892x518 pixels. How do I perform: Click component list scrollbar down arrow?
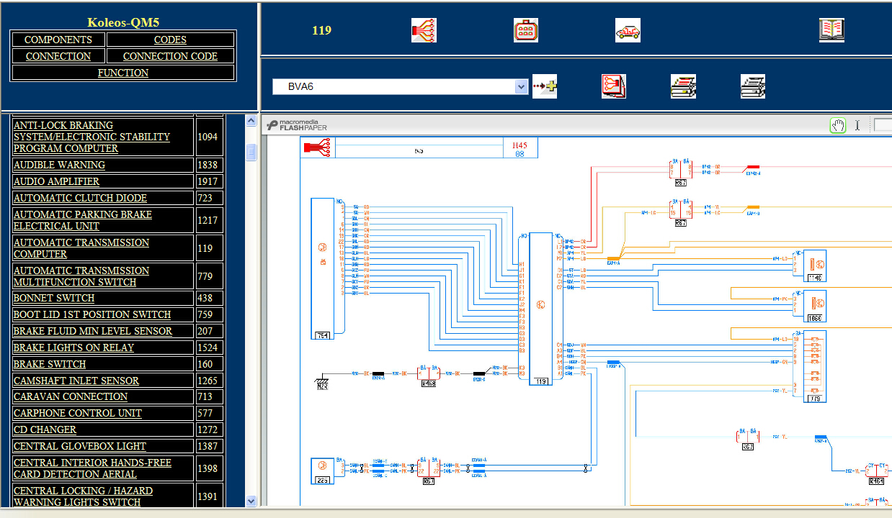pyautogui.click(x=251, y=501)
